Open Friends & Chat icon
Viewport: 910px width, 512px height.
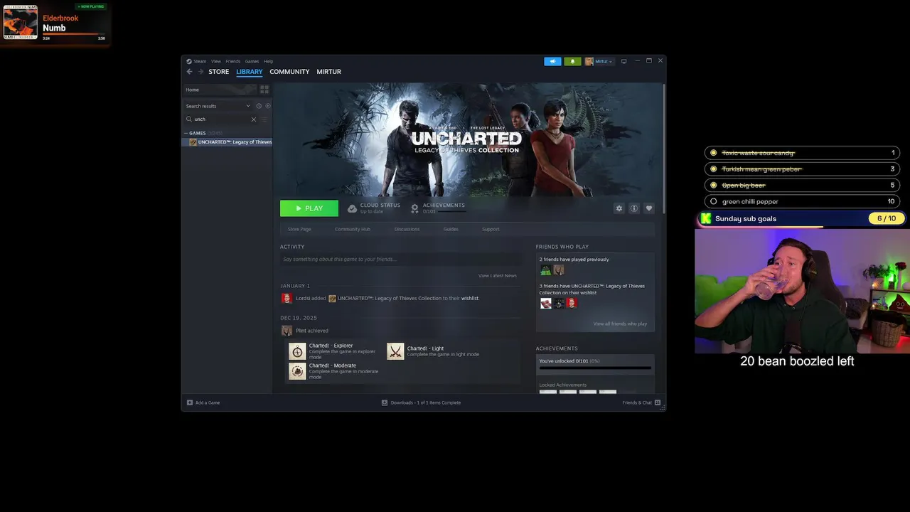[x=658, y=402]
